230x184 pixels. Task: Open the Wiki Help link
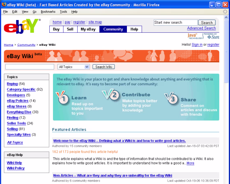(14, 163)
